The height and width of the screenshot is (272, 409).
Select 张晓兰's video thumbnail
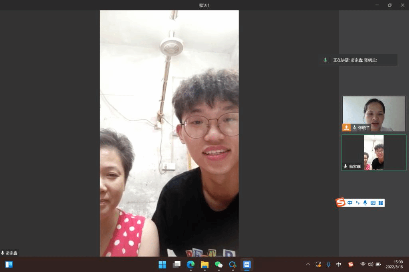pyautogui.click(x=374, y=113)
